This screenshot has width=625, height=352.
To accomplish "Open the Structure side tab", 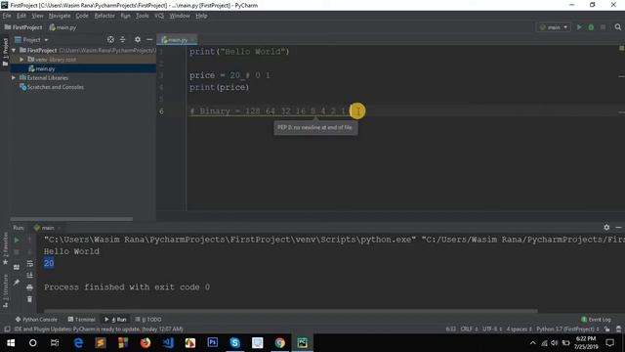I will pyautogui.click(x=5, y=290).
